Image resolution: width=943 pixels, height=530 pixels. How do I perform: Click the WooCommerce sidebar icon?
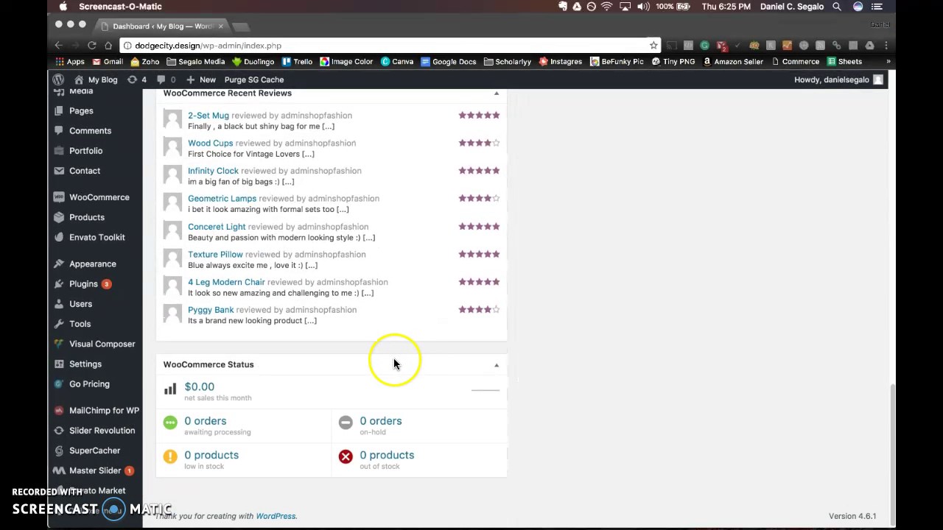tap(59, 197)
